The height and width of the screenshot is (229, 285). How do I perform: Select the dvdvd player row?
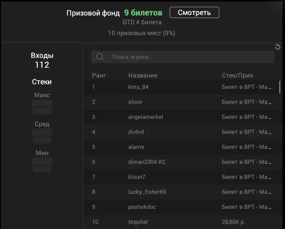coord(136,132)
